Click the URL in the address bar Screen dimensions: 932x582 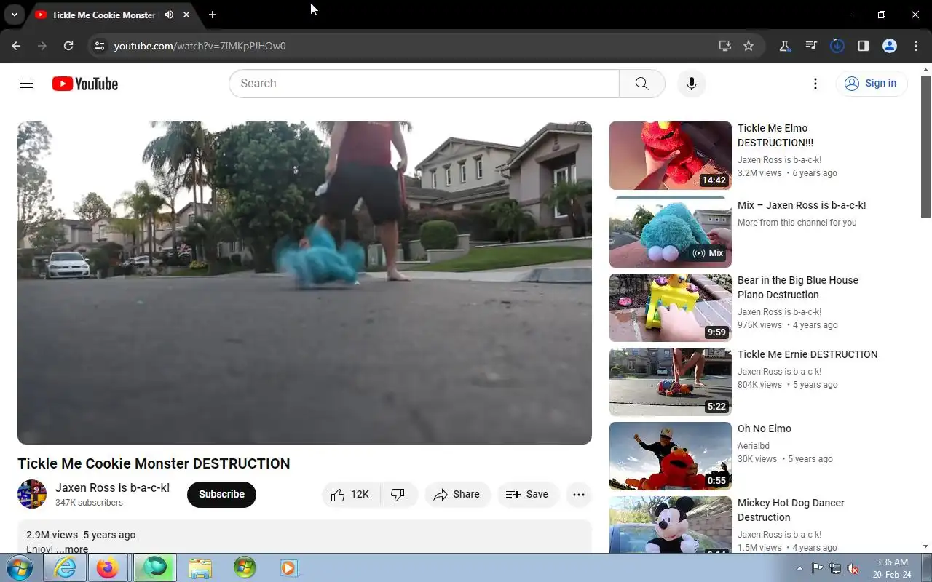click(200, 46)
